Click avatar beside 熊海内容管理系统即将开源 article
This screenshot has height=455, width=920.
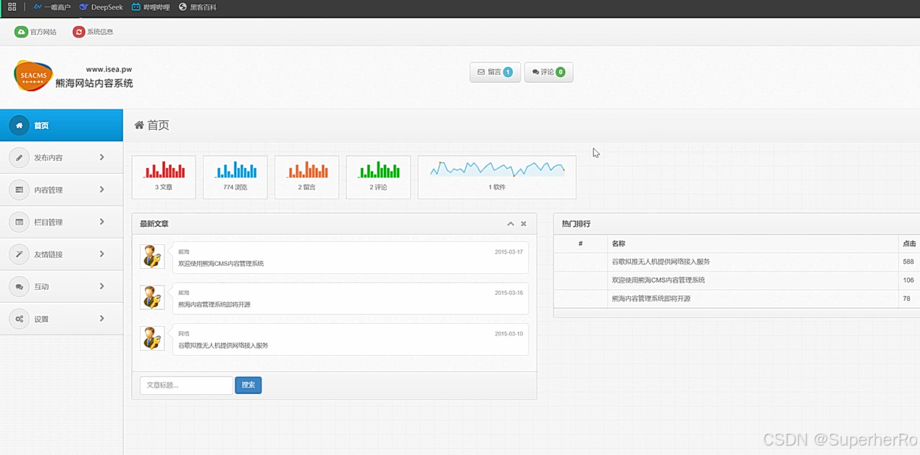(x=152, y=298)
